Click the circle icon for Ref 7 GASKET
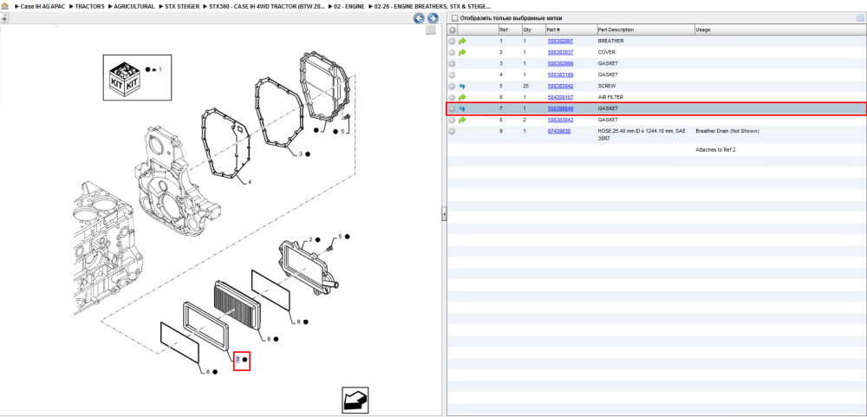 click(x=452, y=108)
